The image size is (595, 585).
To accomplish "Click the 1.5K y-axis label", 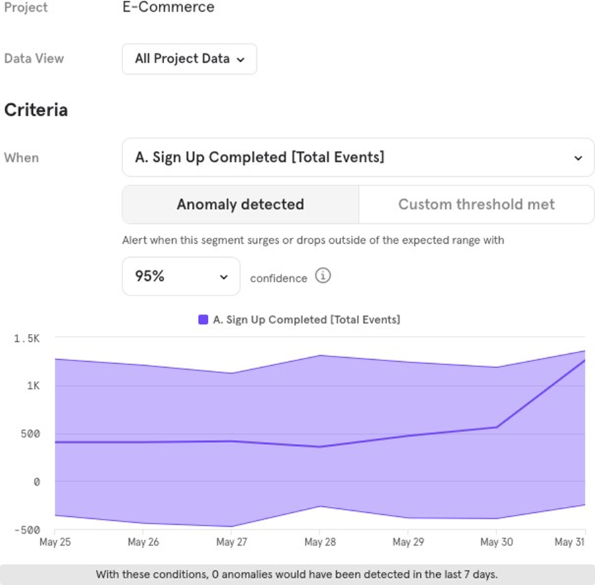I will [x=27, y=338].
